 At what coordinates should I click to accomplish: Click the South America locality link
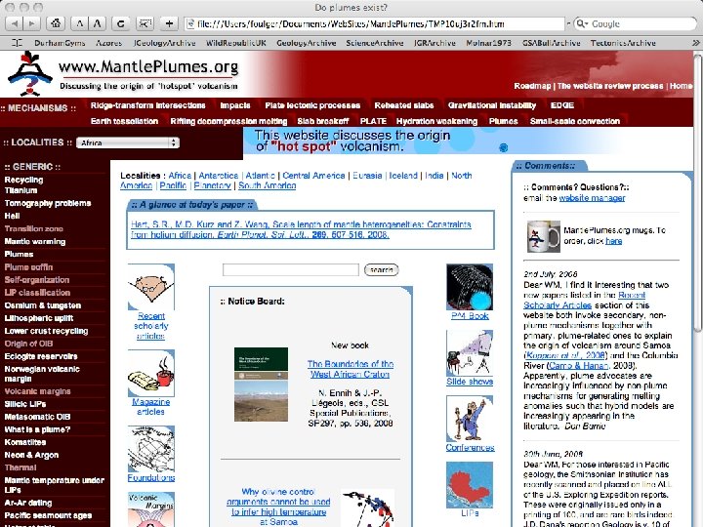tap(268, 185)
